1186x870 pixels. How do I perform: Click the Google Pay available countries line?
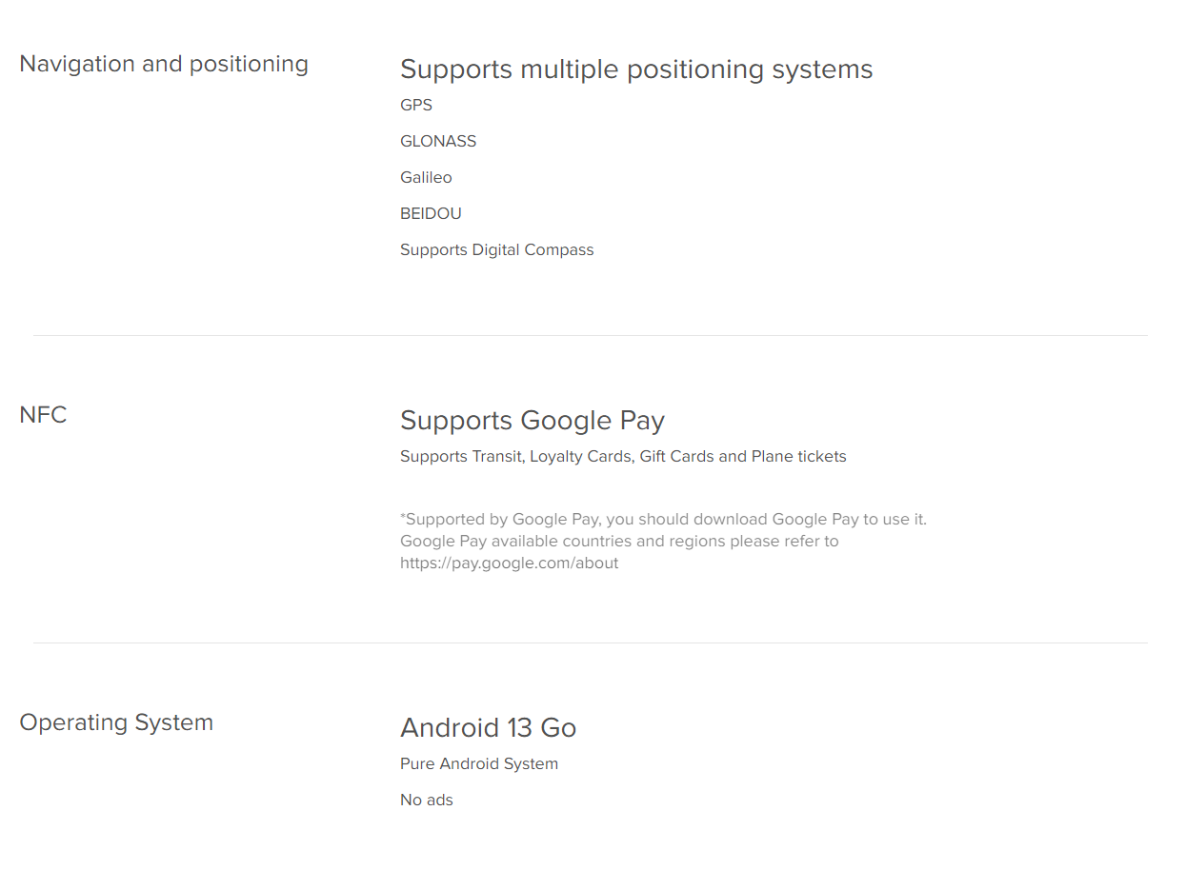619,541
